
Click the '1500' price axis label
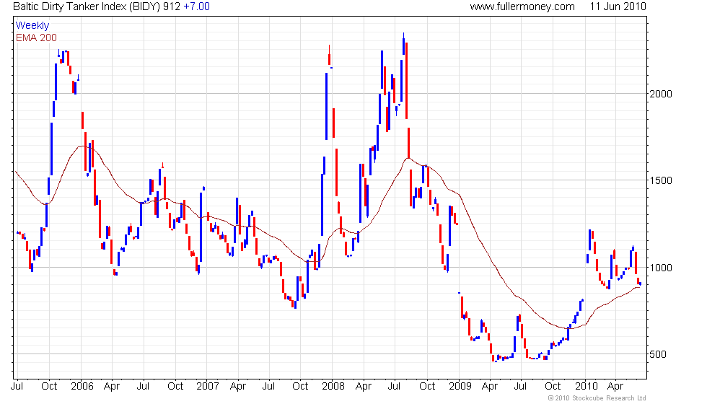coord(661,180)
